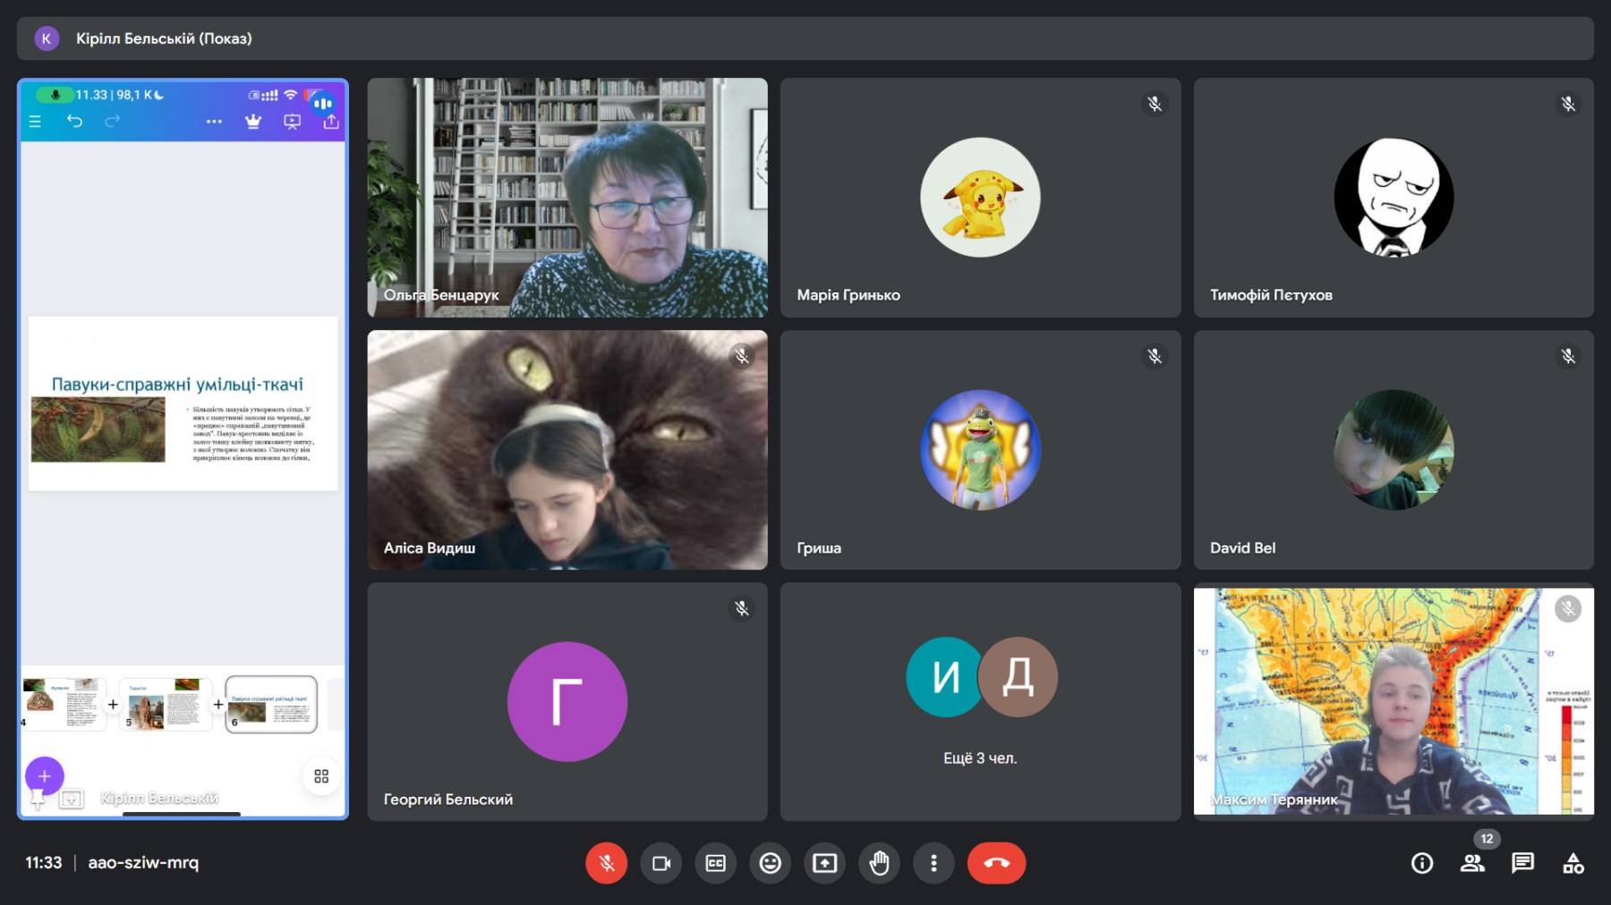Click the undo arrow in presentation toolbar
The height and width of the screenshot is (905, 1611).
[74, 122]
